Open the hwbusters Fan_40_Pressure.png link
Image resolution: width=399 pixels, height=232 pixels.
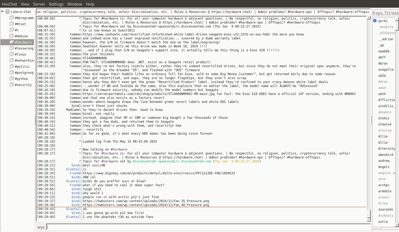tap(146, 205)
